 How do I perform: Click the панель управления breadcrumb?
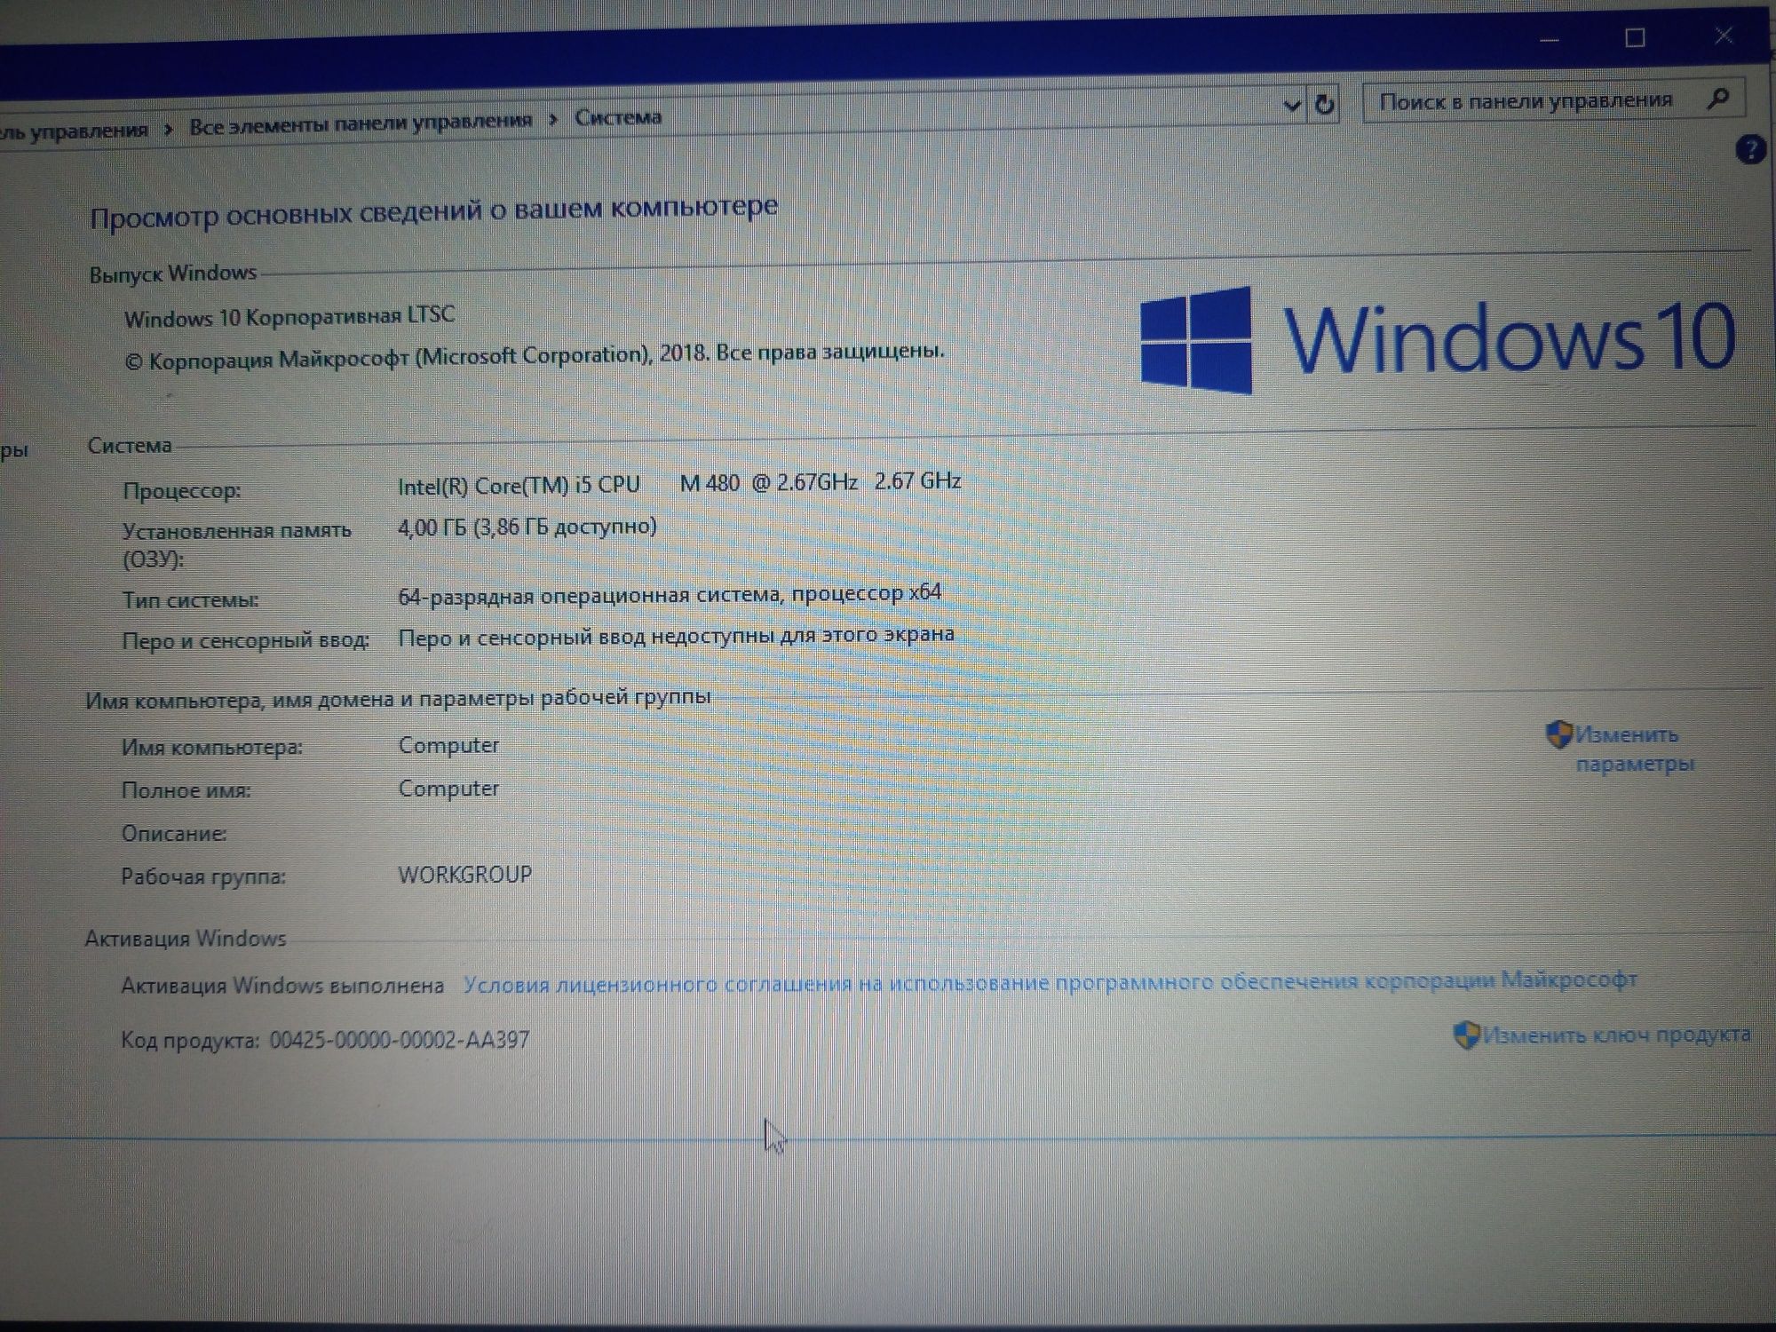pyautogui.click(x=75, y=131)
